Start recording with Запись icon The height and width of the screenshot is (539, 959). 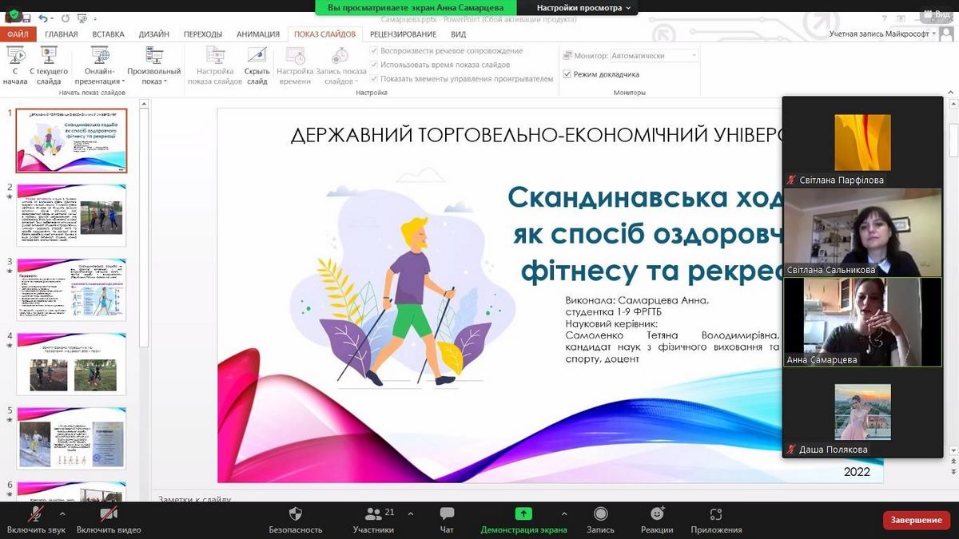(600, 513)
